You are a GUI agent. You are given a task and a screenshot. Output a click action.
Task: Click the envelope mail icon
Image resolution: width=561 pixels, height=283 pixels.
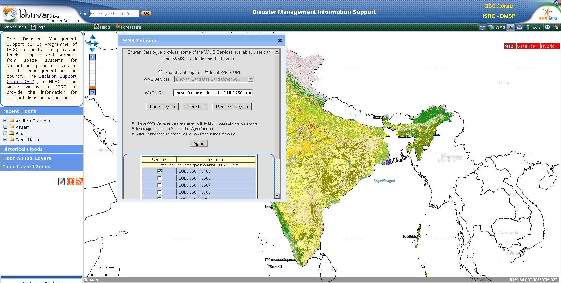click(547, 27)
